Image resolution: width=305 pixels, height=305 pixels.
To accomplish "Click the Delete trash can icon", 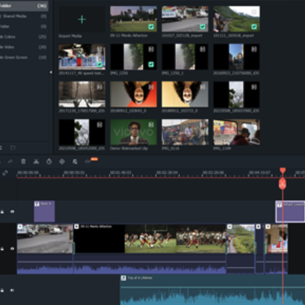I will pos(23,162).
